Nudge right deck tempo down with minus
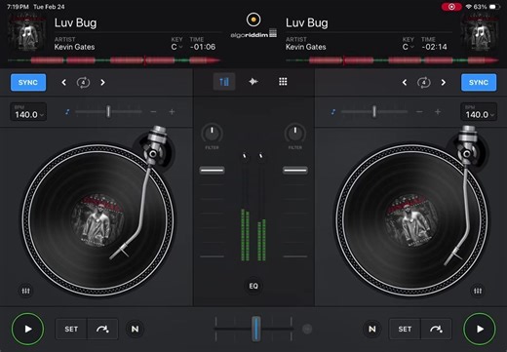Viewport: 507px width, 352px height. 419,112
